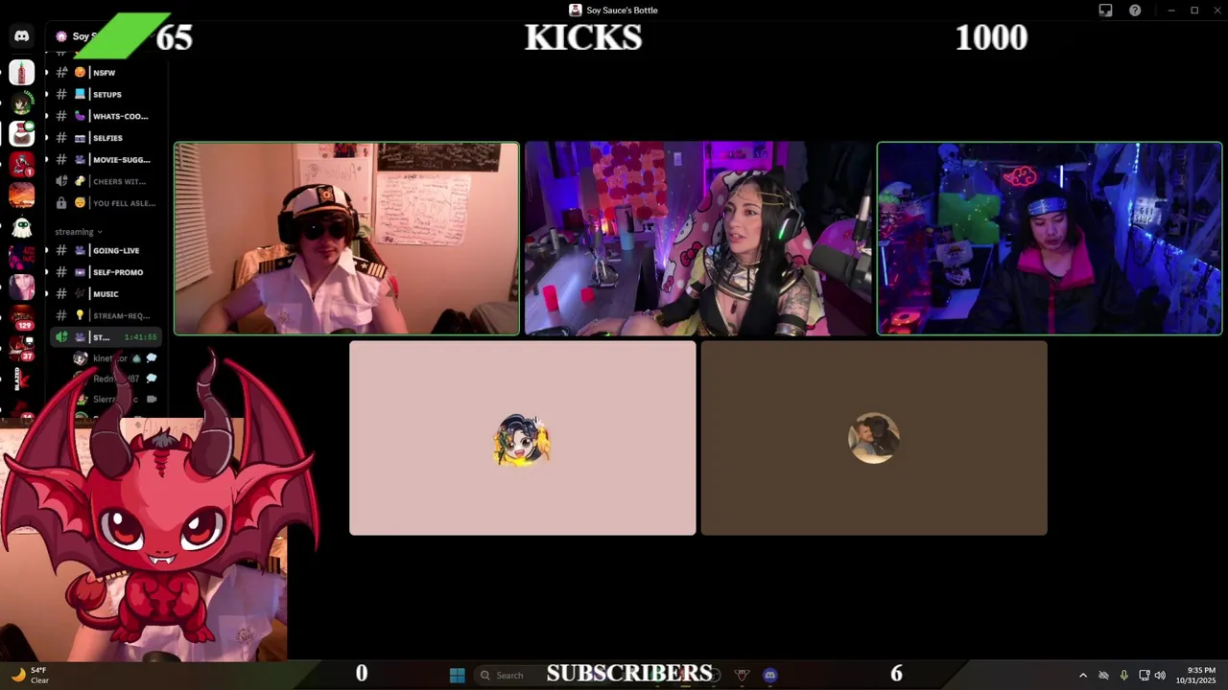Open weather widget showing 54°F Clear
1228x690 pixels.
pos(29,675)
